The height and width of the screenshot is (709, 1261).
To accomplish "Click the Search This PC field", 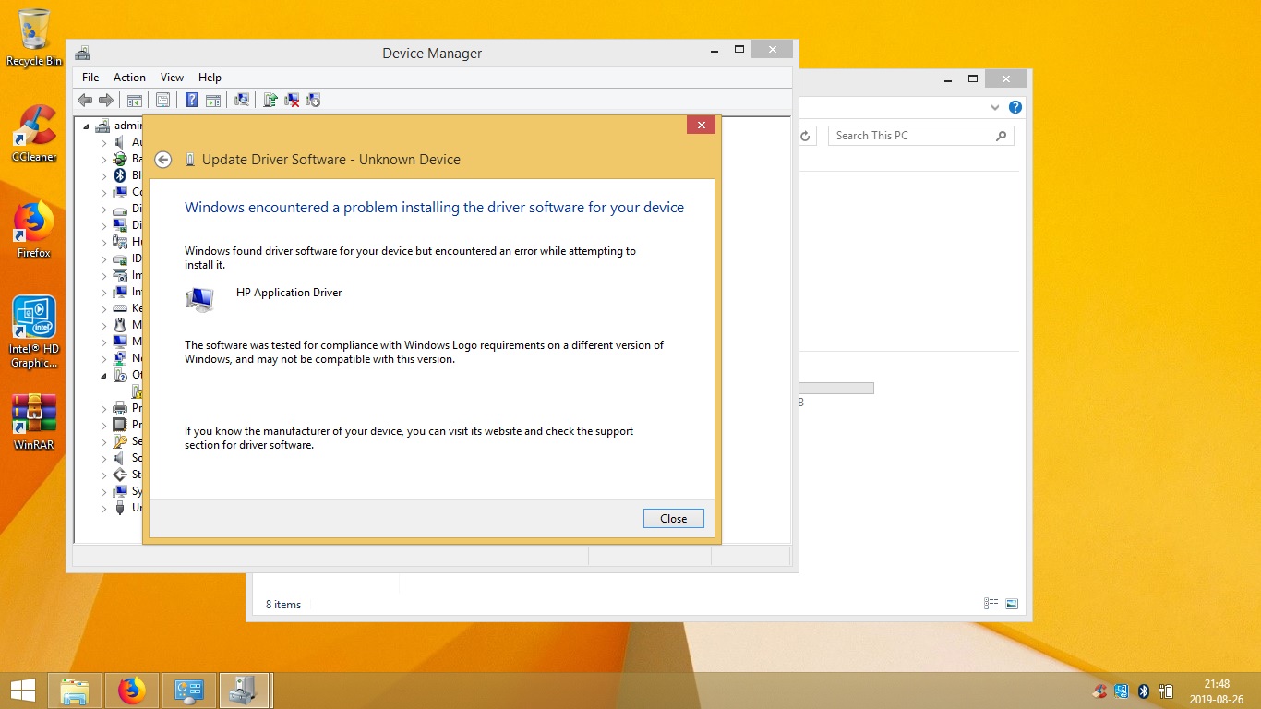I will pyautogui.click(x=912, y=136).
